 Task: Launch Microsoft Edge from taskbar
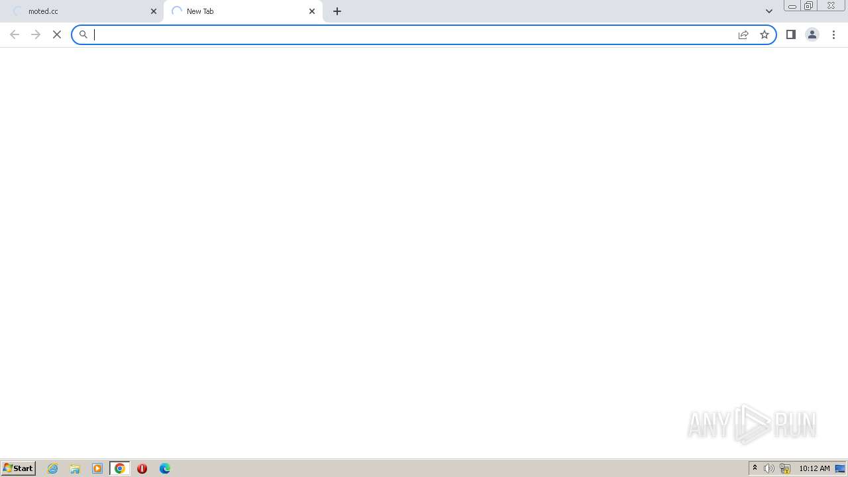coord(165,468)
